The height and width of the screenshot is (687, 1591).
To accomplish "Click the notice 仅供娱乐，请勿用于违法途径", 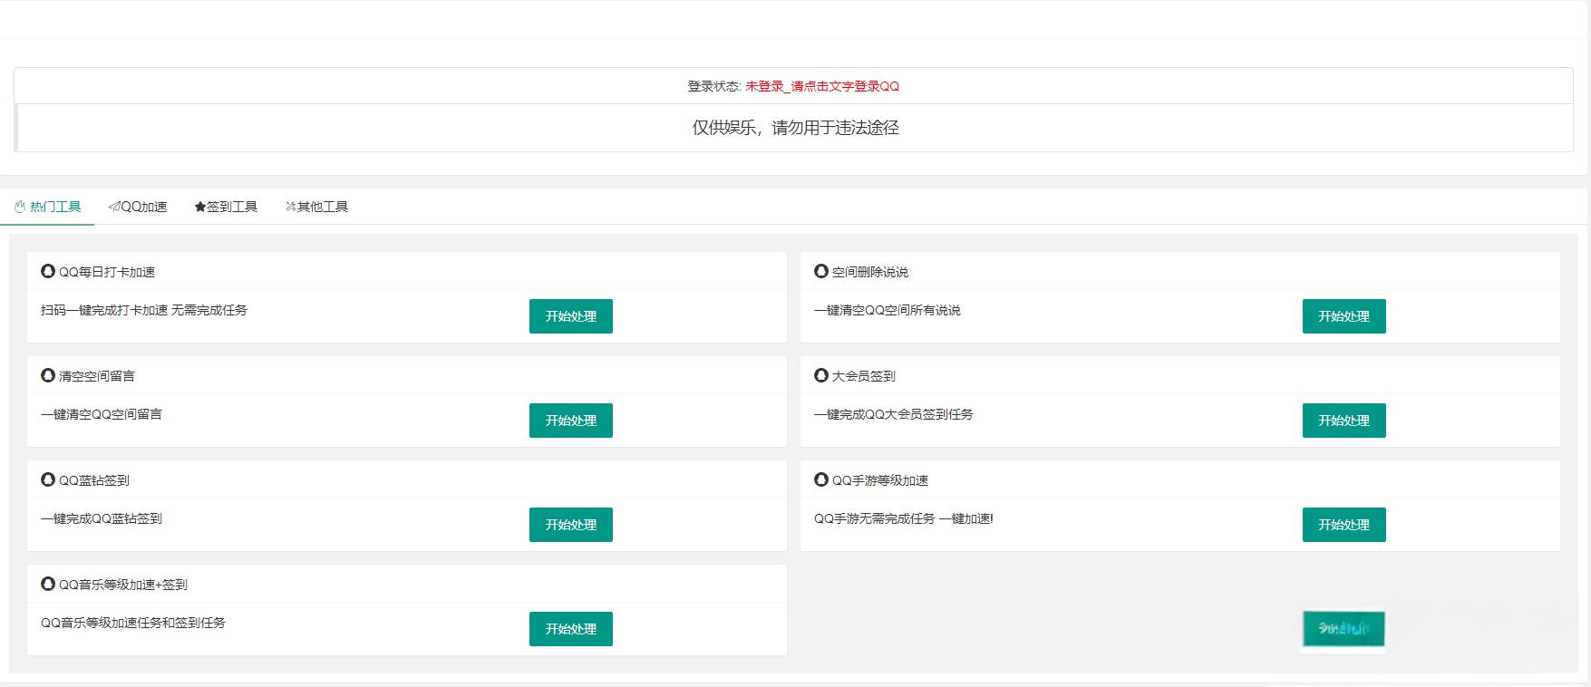I will [x=796, y=128].
